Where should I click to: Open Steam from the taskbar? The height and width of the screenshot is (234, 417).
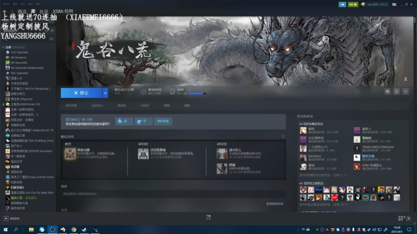pyautogui.click(x=85, y=229)
